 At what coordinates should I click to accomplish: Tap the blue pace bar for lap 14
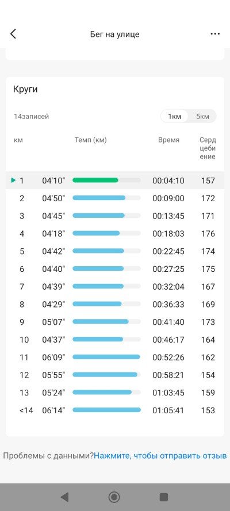pyautogui.click(x=106, y=410)
